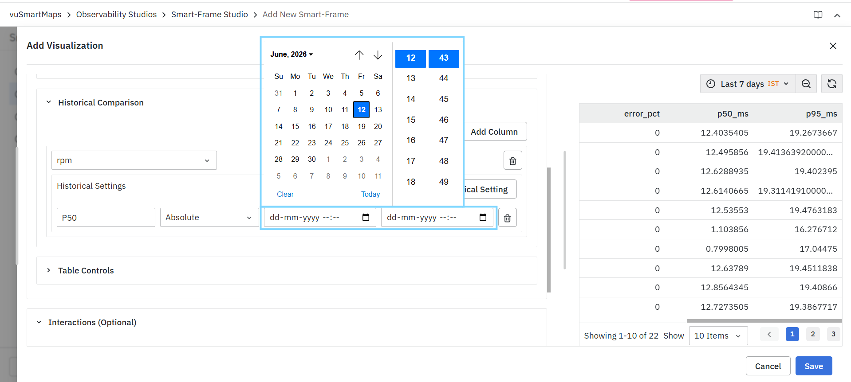Click the Save button
This screenshot has height=382, width=851.
point(814,366)
